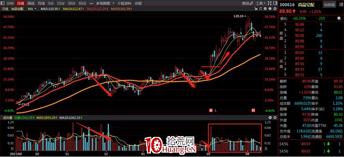Image resolution: width=344 pixels, height=157 pixels.
Task: Select buy level 4 price 89.55
Action: click(x=299, y=69)
